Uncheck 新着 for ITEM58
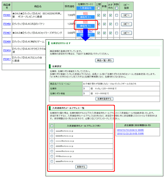Image resolution: width=165 pixels, height=178 pixels. coord(105,24)
